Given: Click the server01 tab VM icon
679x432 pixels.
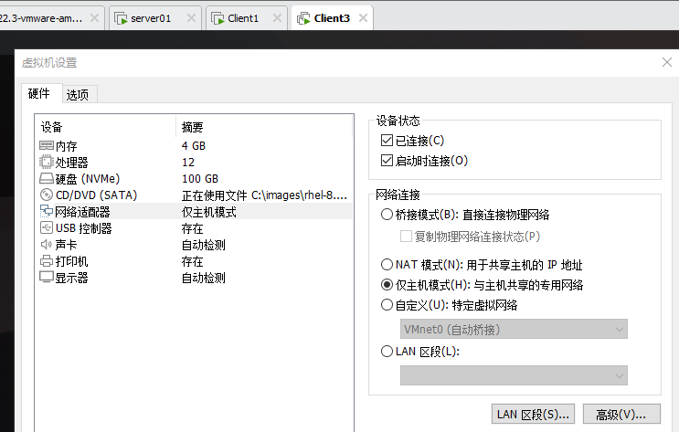Looking at the screenshot, I should click(121, 18).
